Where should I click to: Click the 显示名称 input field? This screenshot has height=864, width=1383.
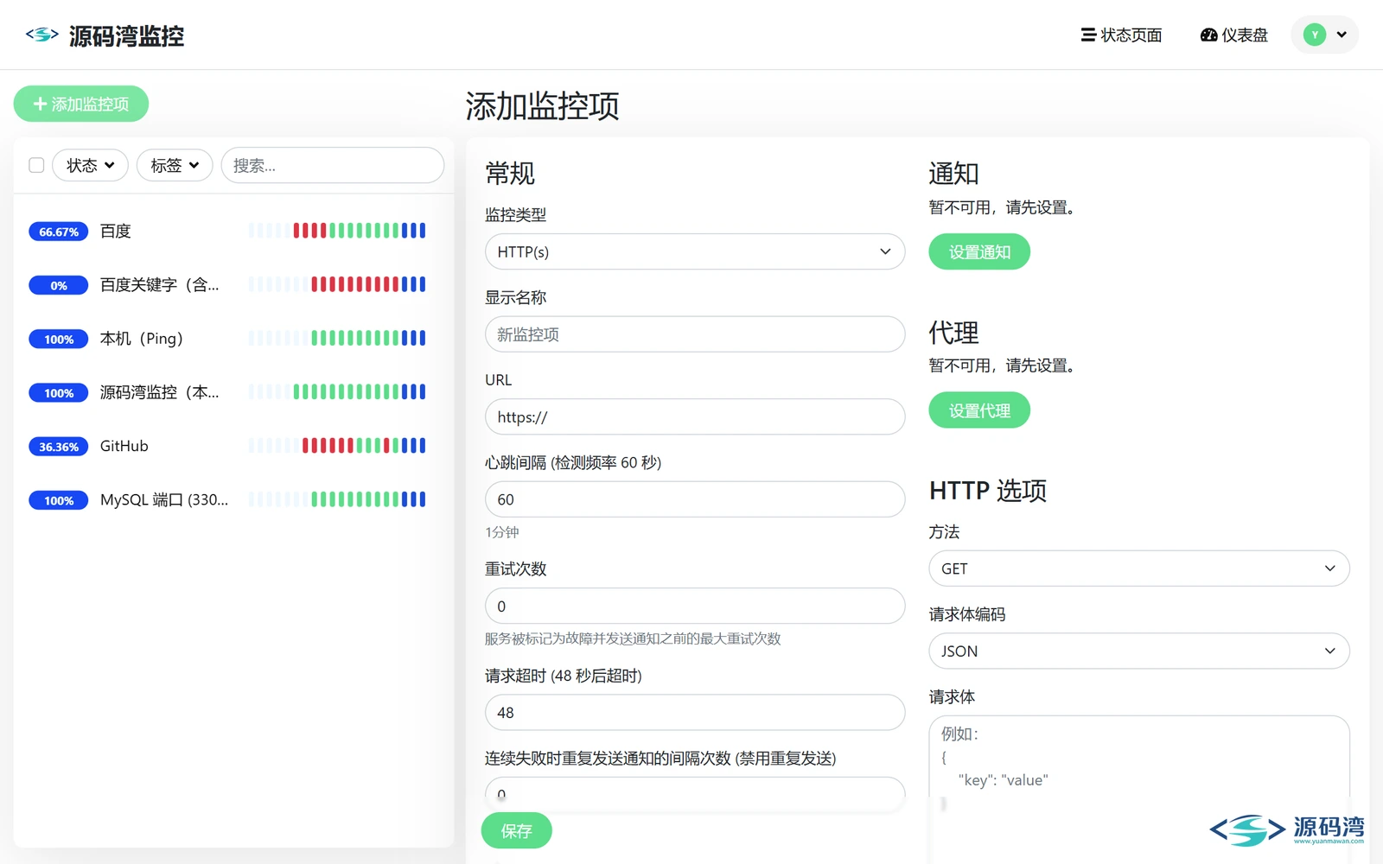695,334
